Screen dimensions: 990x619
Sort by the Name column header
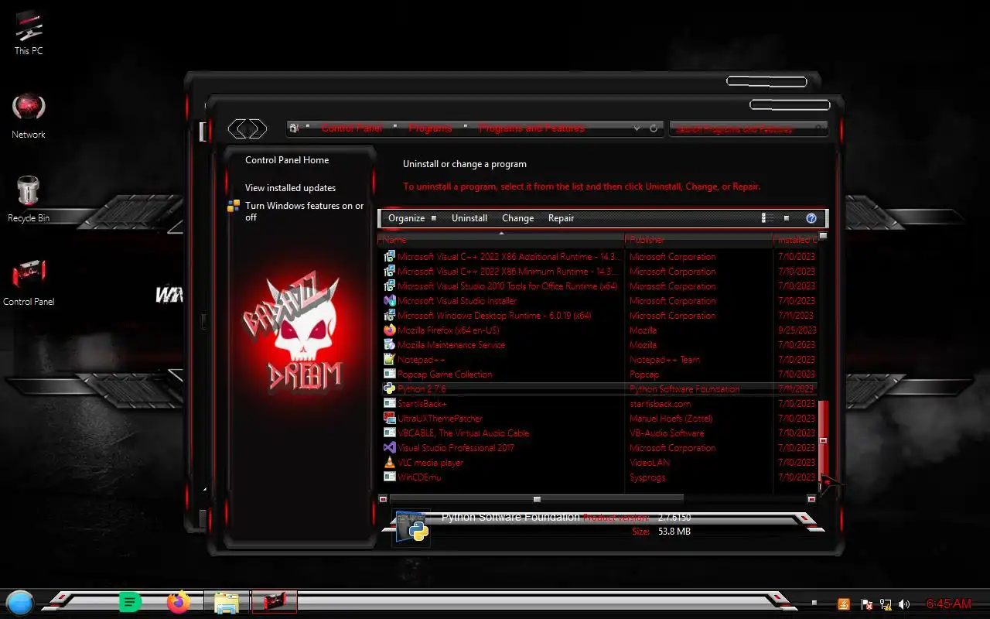pyautogui.click(x=501, y=240)
